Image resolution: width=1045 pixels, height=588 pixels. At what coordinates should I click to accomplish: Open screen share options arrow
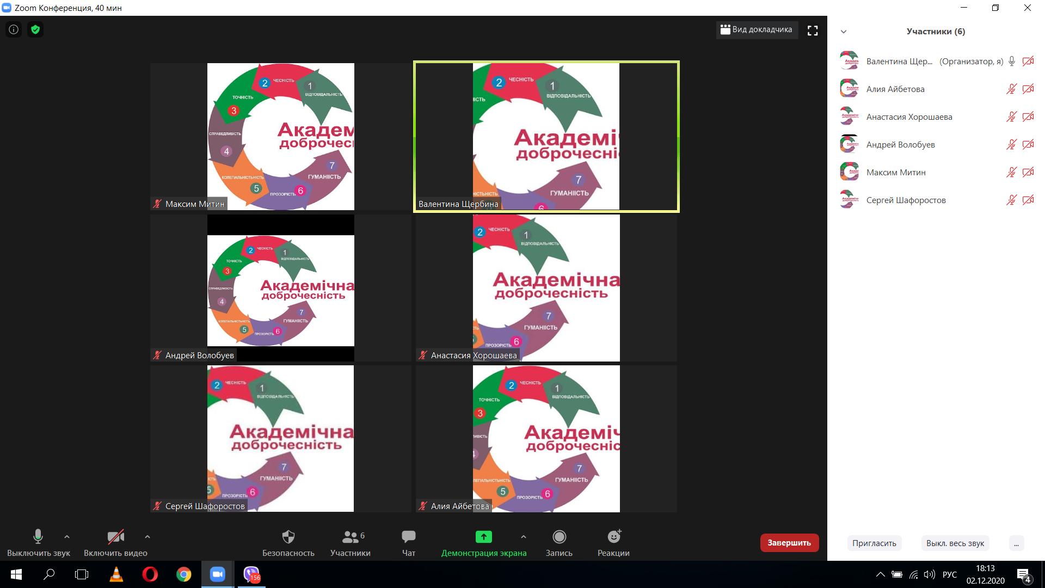pos(523,537)
